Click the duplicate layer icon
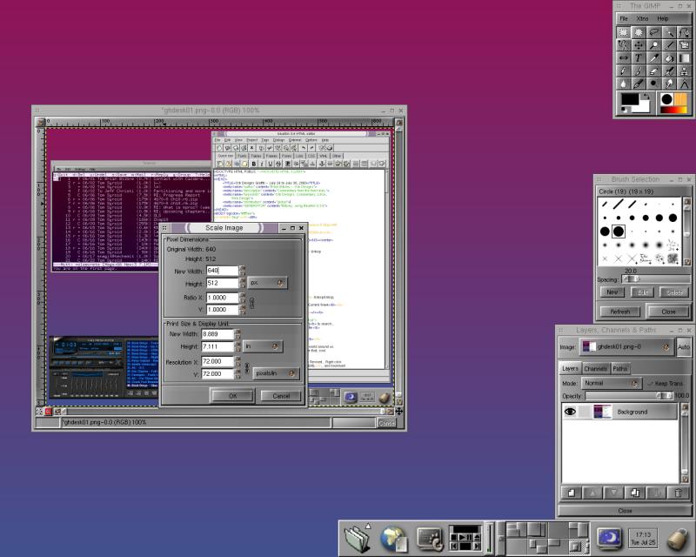This screenshot has height=557, width=696. (634, 493)
